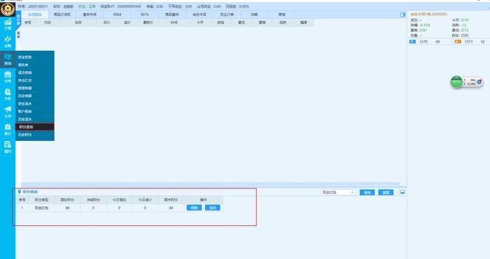This screenshot has height=259, width=490.
Task: Open the 银行 bank sidebar icon
Action: coord(8,130)
